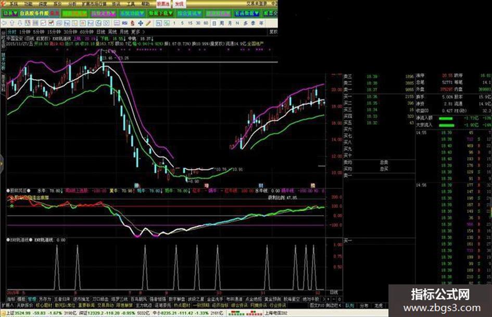Image resolution: width=492 pixels, height=317 pixels.
Task: Switch to the 龙虎 right-panel tab
Action: click(379, 305)
